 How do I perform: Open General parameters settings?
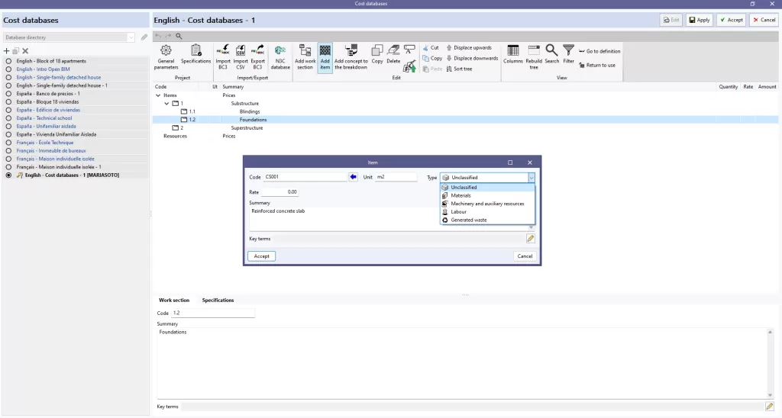(x=166, y=56)
